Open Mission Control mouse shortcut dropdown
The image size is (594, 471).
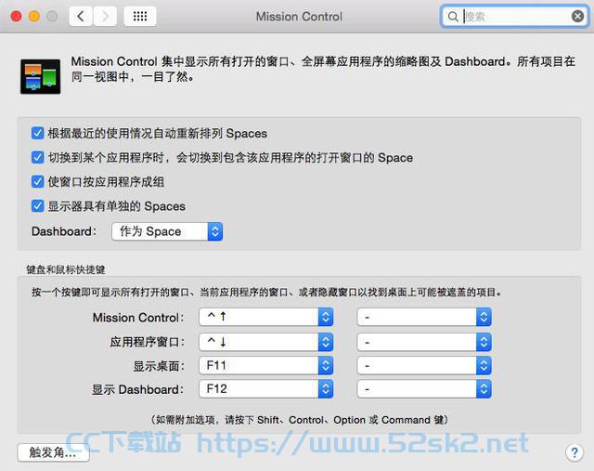coord(424,317)
